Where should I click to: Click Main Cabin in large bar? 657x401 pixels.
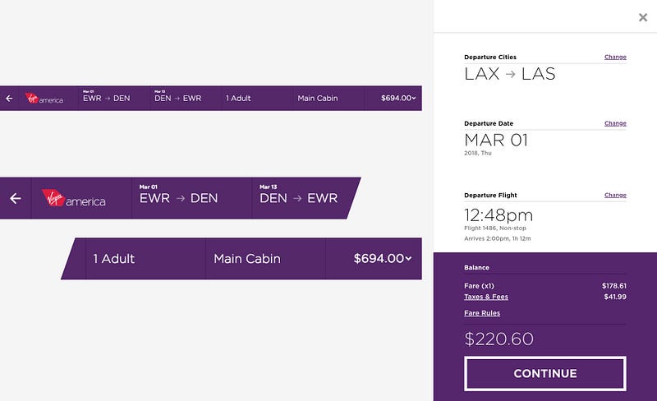[x=246, y=259]
